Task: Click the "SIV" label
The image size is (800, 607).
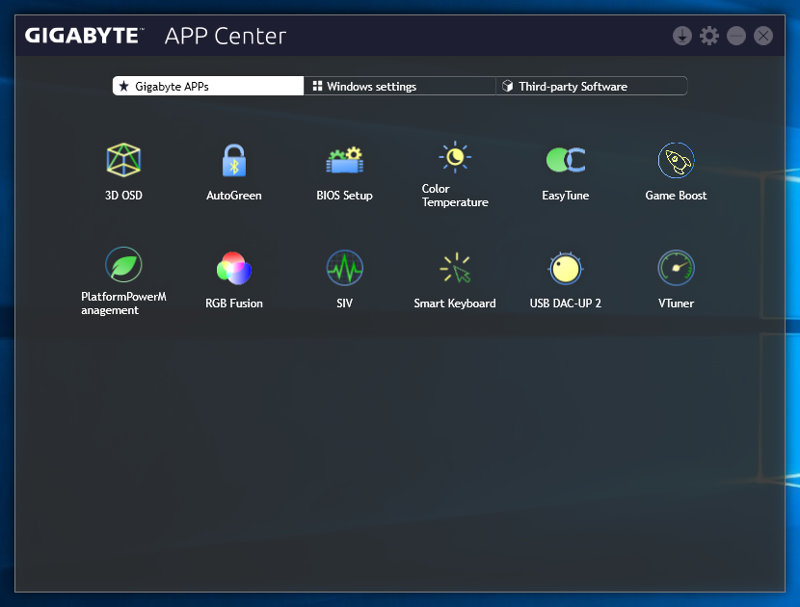Action: 345,303
